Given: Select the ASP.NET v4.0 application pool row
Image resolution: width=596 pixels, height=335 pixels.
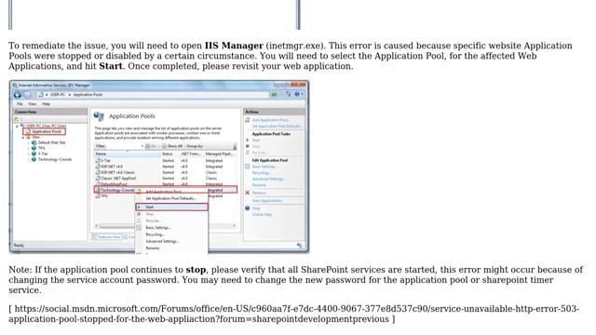Looking at the screenshot, I should (x=166, y=167).
